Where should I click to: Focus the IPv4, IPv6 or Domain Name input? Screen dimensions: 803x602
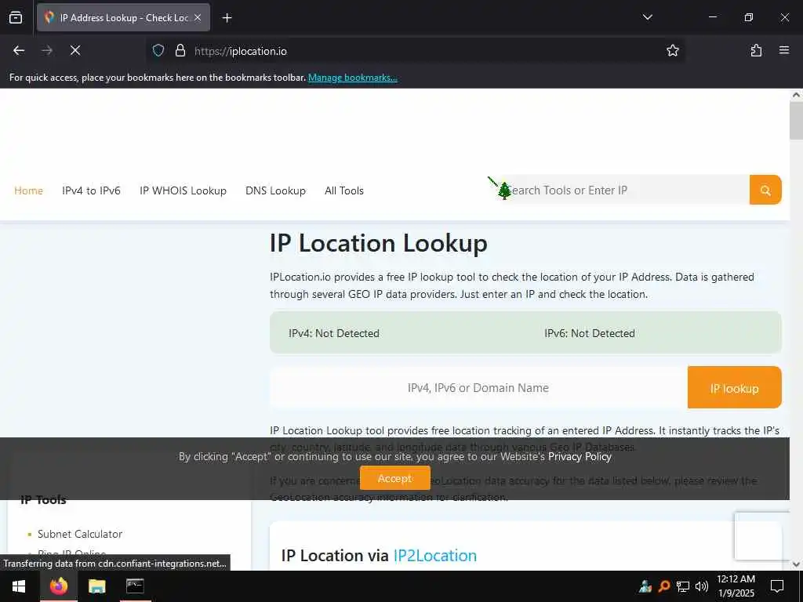point(478,387)
